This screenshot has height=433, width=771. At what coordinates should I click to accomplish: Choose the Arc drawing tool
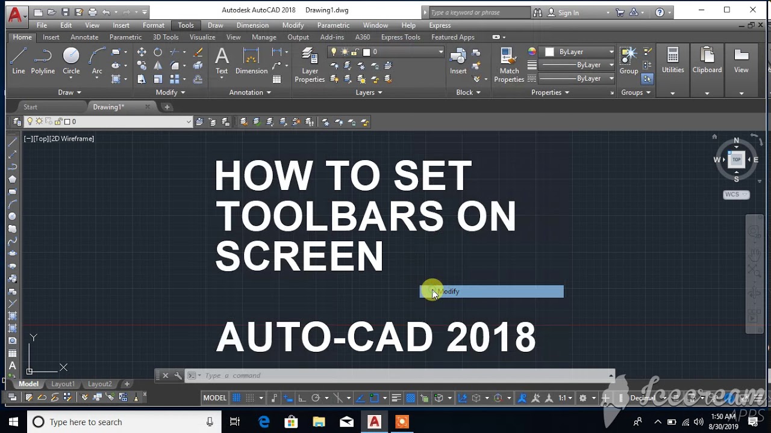click(x=96, y=62)
